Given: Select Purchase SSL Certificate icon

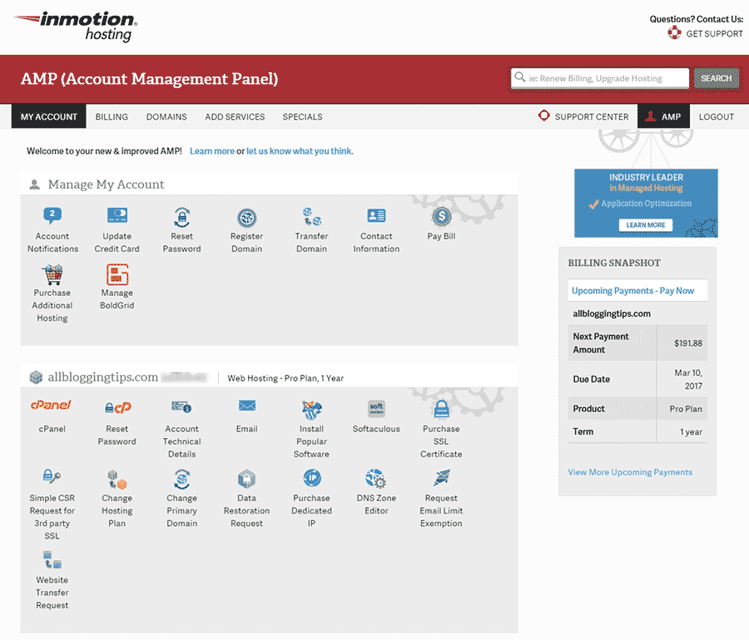Looking at the screenshot, I should 441,409.
